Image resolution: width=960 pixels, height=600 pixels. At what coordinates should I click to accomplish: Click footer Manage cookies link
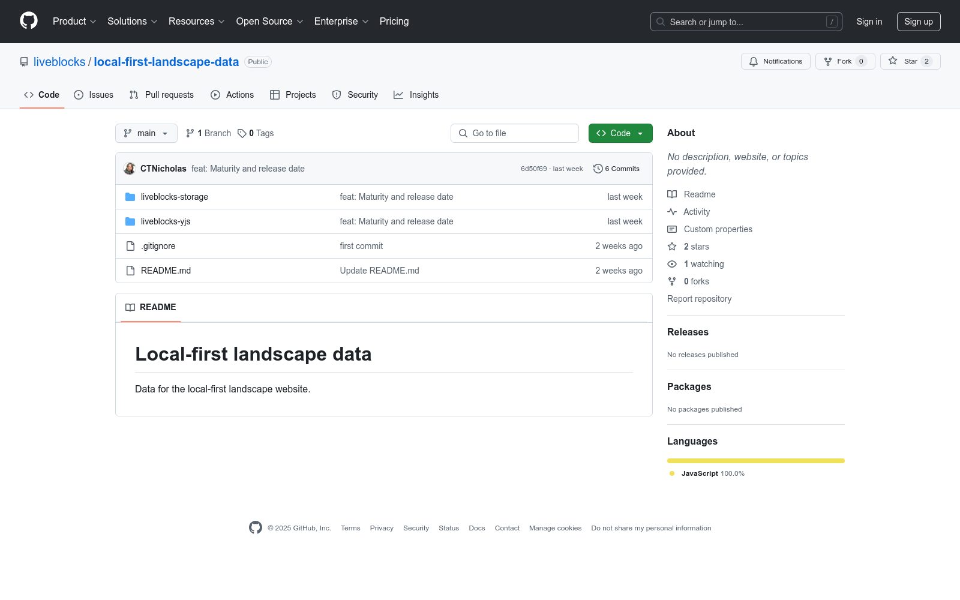point(555,528)
